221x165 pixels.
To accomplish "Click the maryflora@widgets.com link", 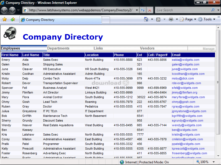I will click(188, 97).
